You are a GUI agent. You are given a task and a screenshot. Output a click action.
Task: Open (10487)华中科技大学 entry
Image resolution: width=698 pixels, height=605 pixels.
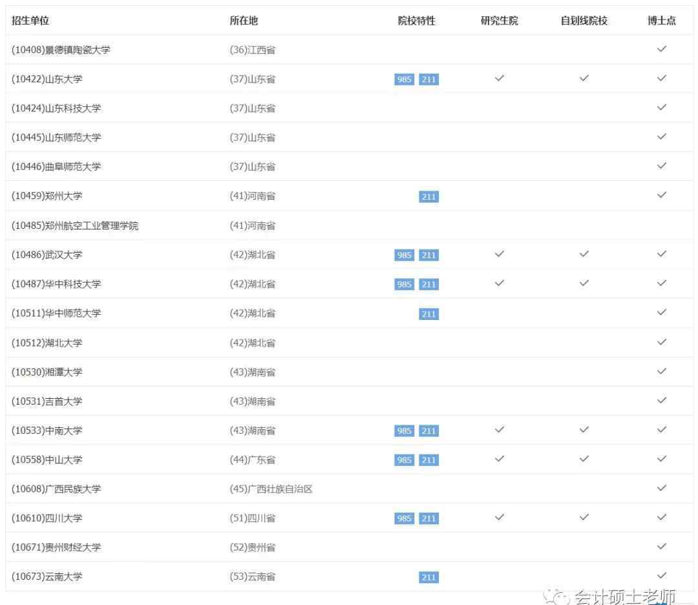click(x=56, y=284)
